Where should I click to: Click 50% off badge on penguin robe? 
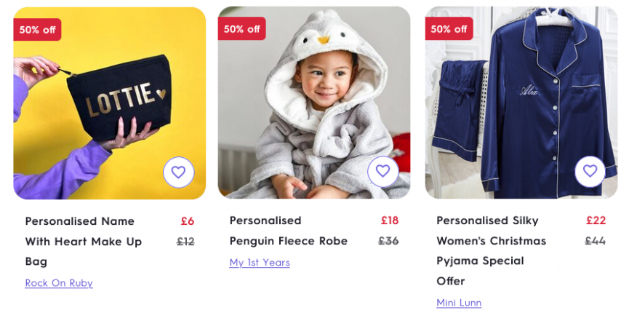(241, 29)
